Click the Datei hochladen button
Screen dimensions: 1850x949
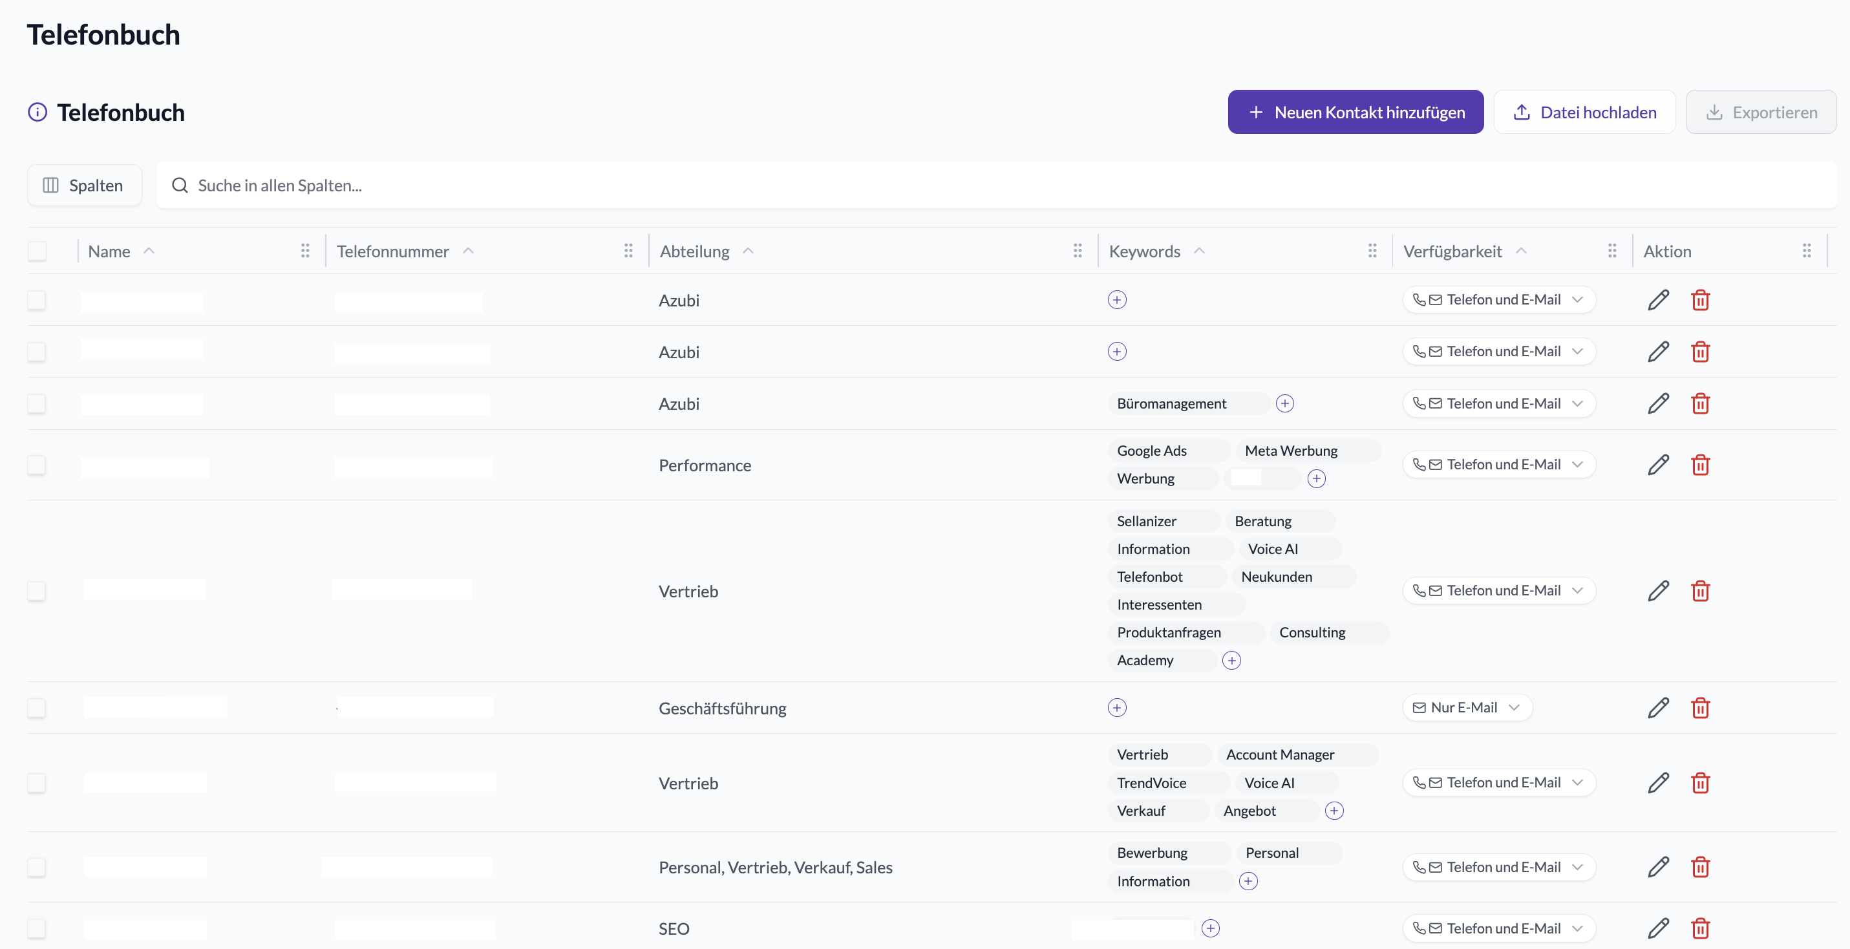(1584, 112)
